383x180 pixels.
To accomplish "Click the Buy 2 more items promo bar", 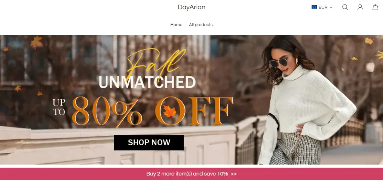I will tap(191, 174).
